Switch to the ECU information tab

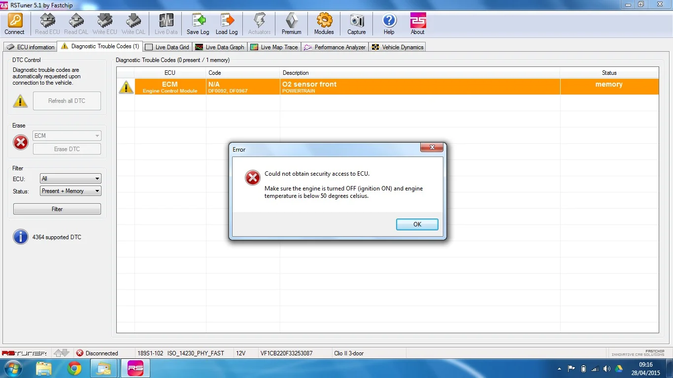(x=31, y=47)
